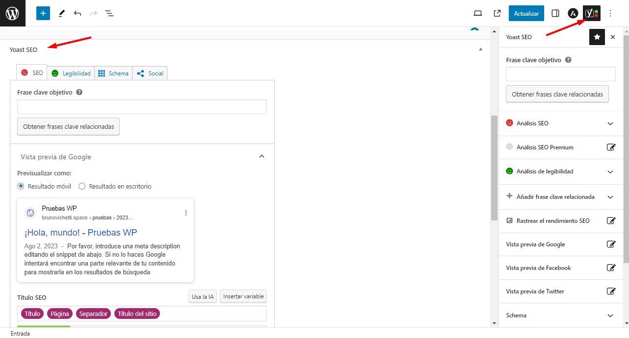Viewport: 629px width, 338px height.
Task: Pin Yoast SEO with star icon
Action: point(597,37)
